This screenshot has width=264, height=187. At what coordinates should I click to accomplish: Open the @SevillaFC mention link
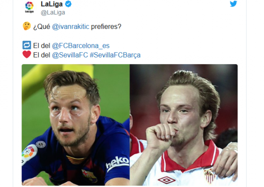pos(70,55)
